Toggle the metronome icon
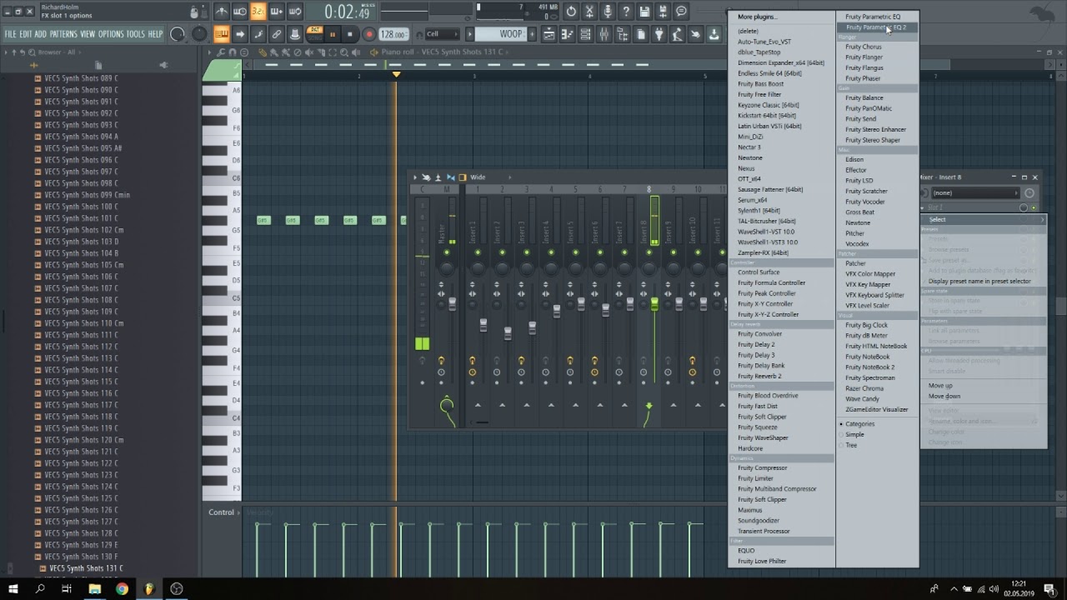1067x600 pixels. (x=221, y=12)
